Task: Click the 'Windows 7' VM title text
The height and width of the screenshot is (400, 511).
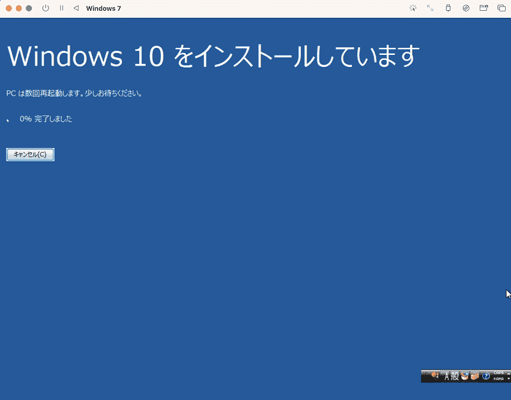Action: click(103, 8)
